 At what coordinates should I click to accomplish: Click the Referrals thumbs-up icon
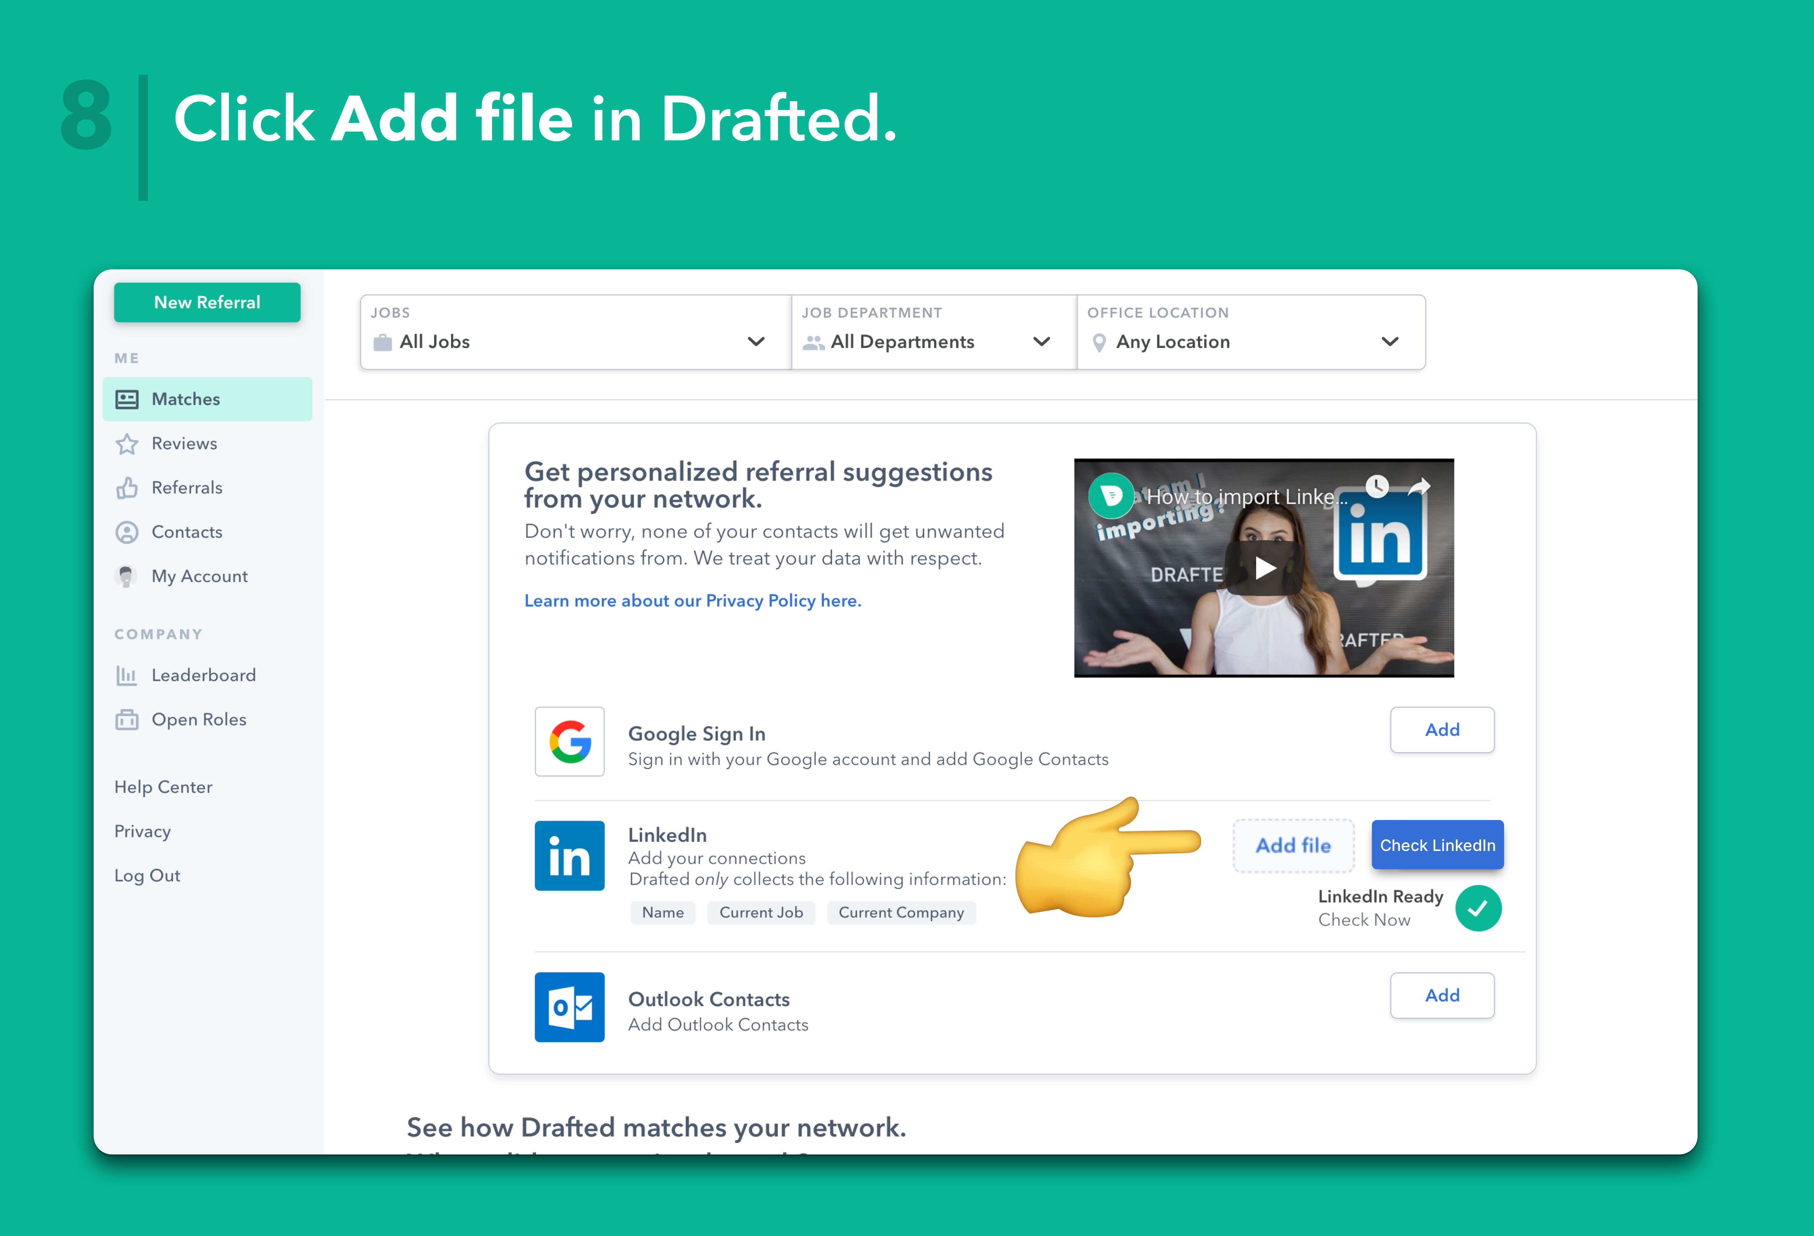[x=126, y=488]
